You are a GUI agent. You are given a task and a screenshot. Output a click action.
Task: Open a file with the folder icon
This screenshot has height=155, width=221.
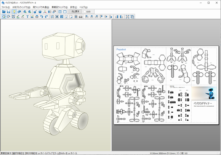coord(4,12)
